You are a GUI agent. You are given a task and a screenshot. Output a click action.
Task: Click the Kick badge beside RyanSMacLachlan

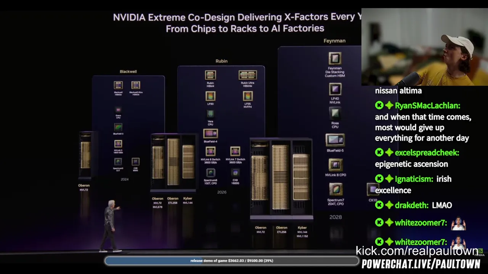379,105
